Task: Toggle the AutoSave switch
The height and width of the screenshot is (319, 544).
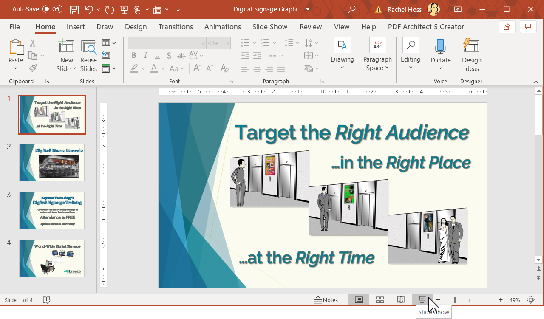Action: [52, 9]
